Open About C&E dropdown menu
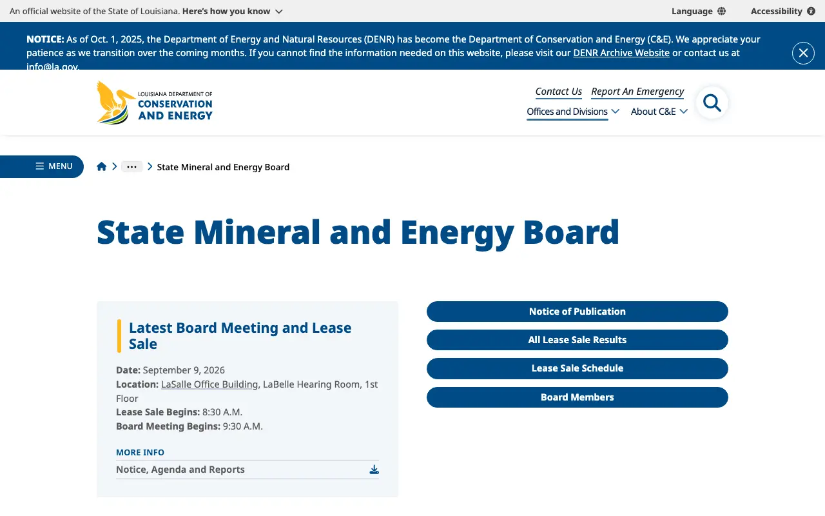The image size is (825, 516). tap(659, 112)
